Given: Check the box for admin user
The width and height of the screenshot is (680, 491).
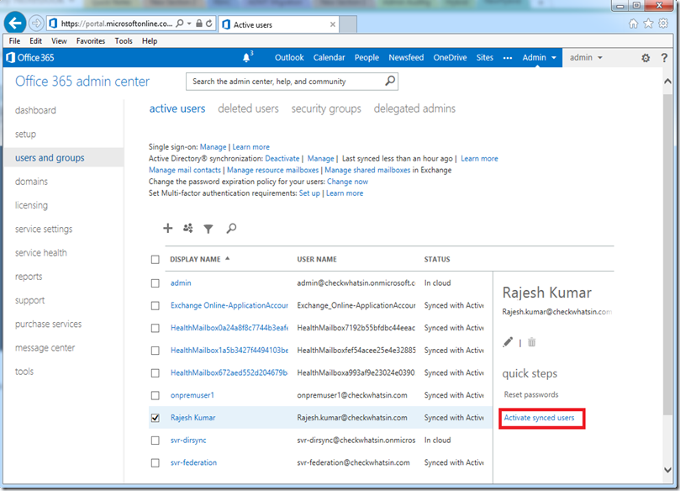Looking at the screenshot, I should click(156, 283).
